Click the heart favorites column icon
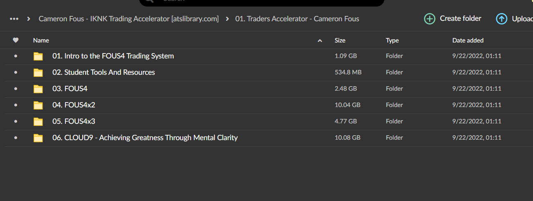533x201 pixels. pos(16,40)
